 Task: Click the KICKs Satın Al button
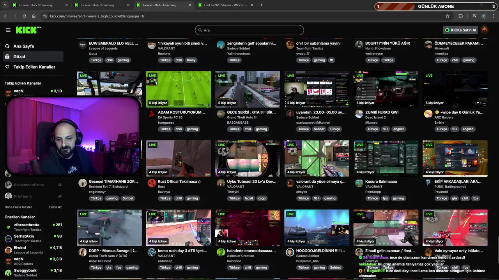coord(461,30)
